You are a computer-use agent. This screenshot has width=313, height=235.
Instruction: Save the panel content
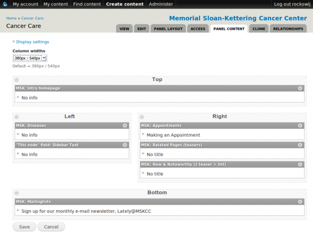point(24,227)
